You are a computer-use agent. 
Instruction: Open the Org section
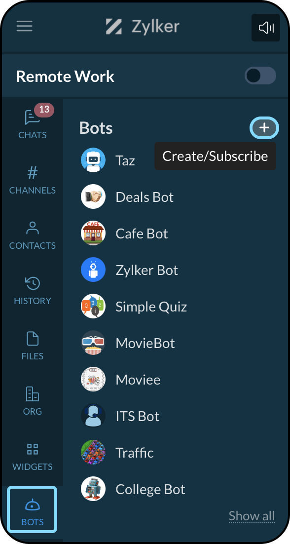tap(33, 401)
